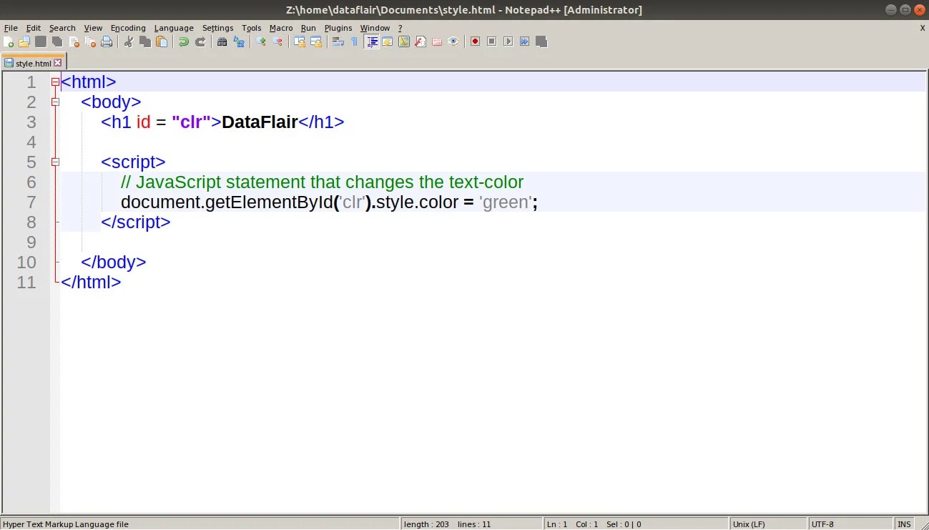Open the View menu
This screenshot has width=929, height=530.
93,28
